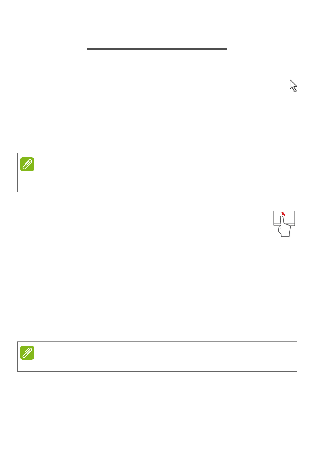Click inside the upper note box

[x=157, y=173]
